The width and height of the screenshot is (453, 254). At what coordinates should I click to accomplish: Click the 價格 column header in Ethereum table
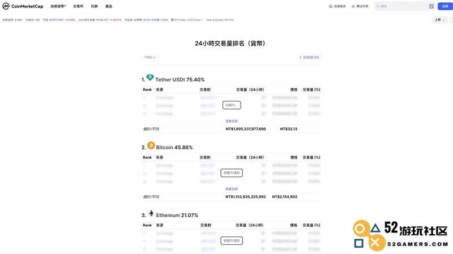[x=293, y=225]
